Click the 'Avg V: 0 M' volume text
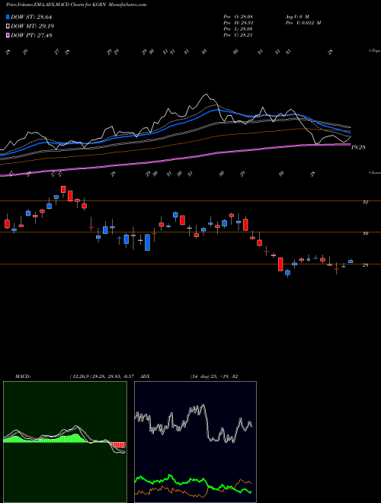381x503 pixels. (296, 17)
